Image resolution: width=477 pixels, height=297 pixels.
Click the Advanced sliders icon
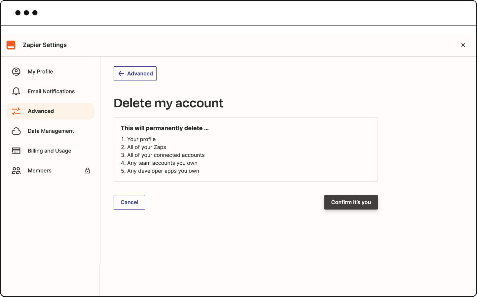coord(16,111)
